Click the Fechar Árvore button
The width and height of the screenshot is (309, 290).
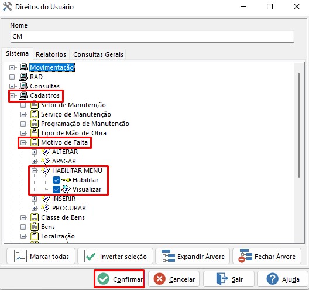point(267,256)
